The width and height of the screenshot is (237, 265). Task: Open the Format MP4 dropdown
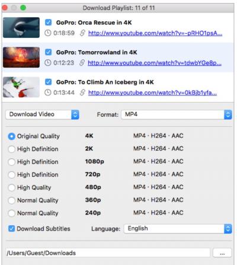[x=177, y=114]
